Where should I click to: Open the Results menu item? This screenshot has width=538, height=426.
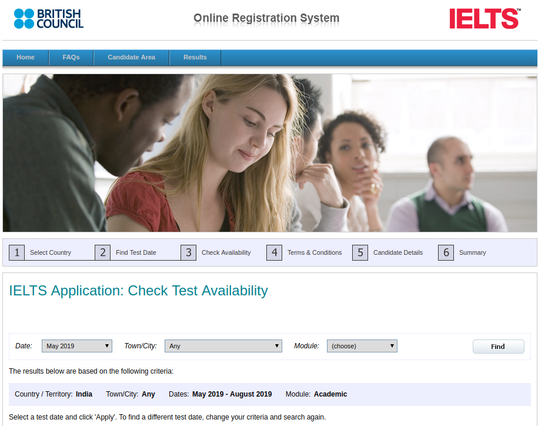coord(195,57)
